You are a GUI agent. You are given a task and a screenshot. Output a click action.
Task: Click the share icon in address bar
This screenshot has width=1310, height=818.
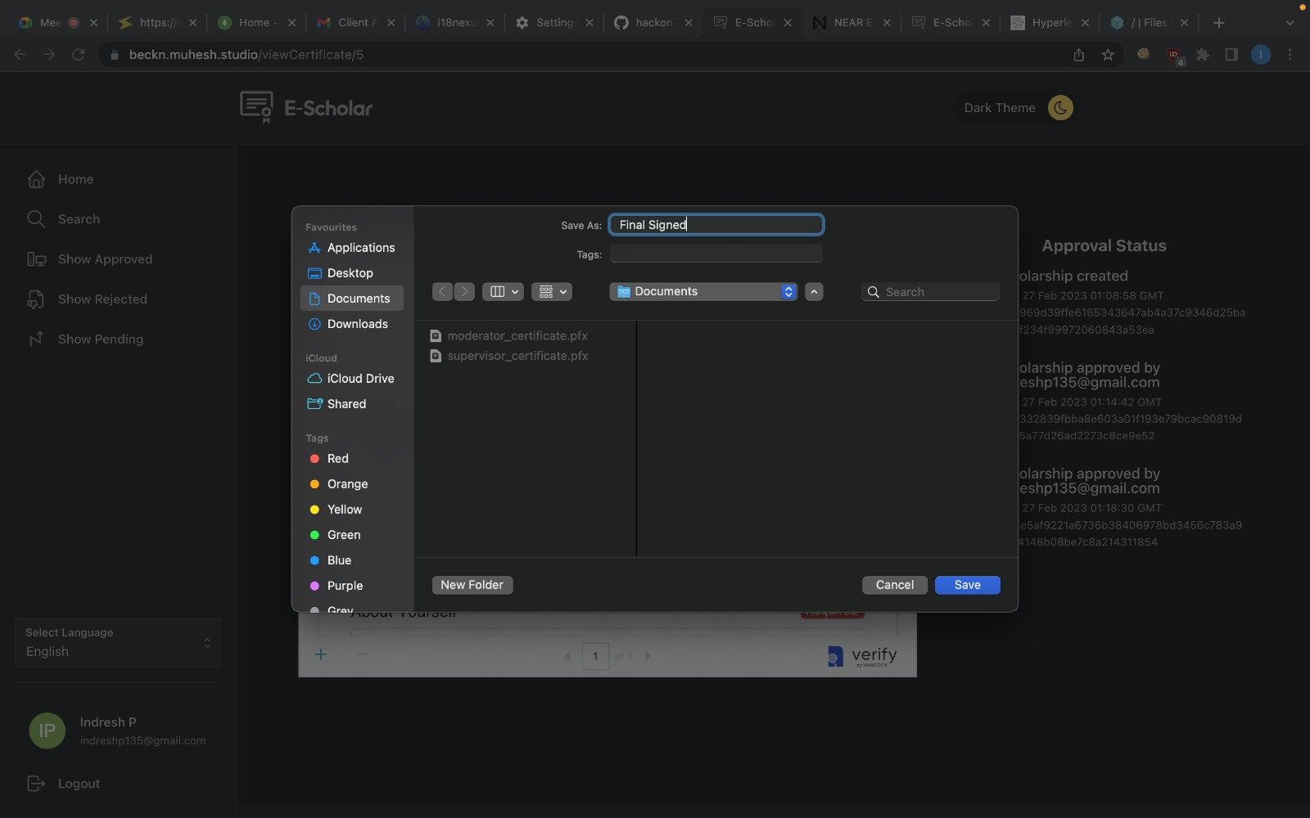[1079, 55]
